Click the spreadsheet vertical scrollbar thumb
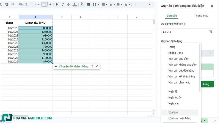The height and width of the screenshot is (124, 220). pyautogui.click(x=154, y=22)
